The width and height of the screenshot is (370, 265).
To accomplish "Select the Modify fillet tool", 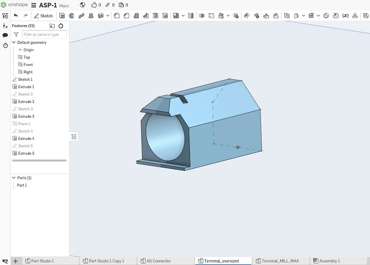I will [x=247, y=16].
